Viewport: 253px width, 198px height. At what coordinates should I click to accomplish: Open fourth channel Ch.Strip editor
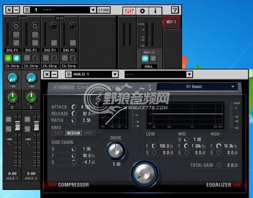(73, 58)
